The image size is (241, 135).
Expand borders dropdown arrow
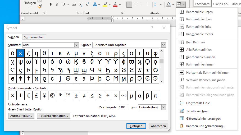[184, 4]
